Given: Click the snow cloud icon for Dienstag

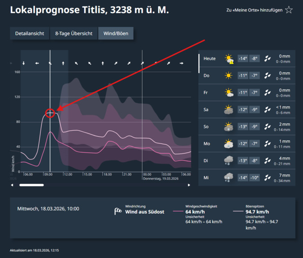Looking at the screenshot, I should [229, 161].
